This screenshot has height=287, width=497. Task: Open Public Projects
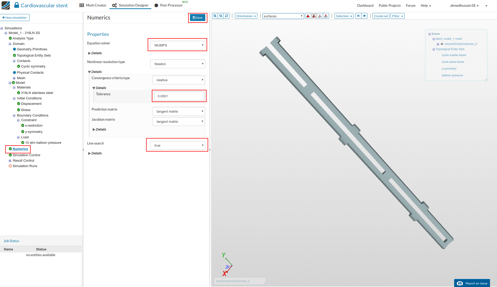click(x=390, y=5)
